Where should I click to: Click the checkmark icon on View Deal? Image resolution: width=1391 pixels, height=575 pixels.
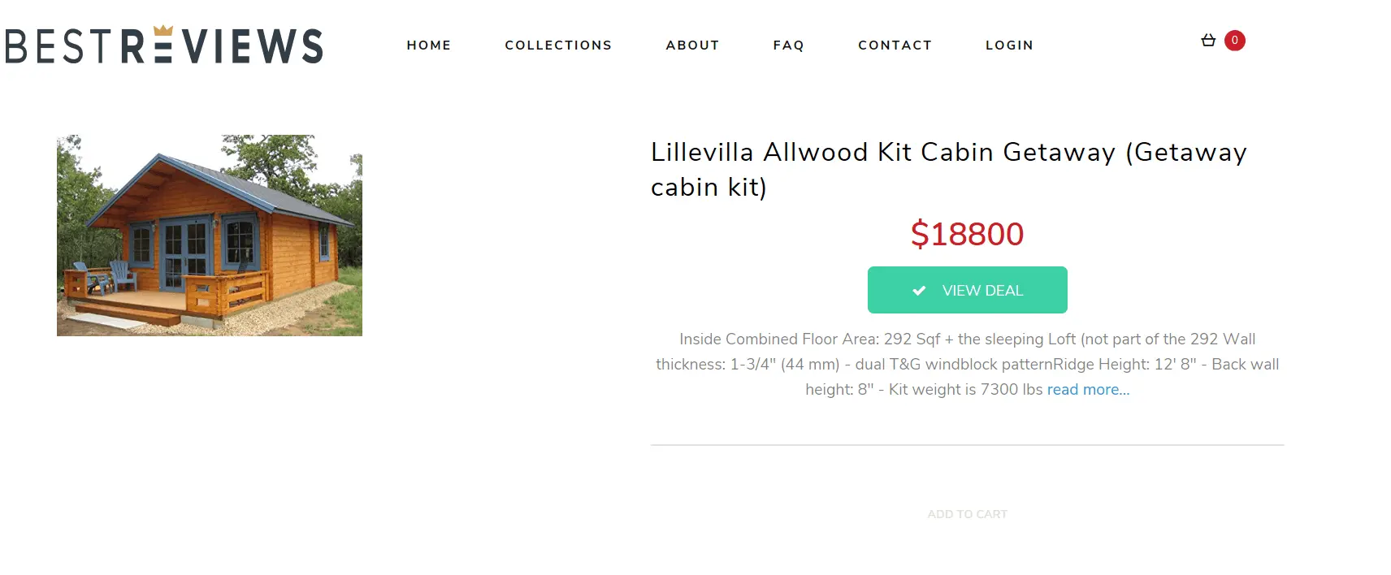919,291
